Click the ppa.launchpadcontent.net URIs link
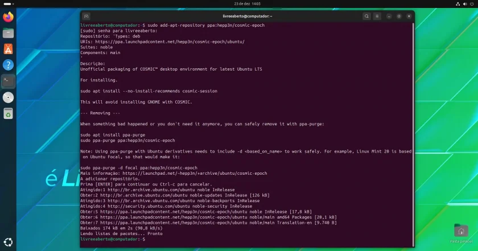 pos(170,42)
